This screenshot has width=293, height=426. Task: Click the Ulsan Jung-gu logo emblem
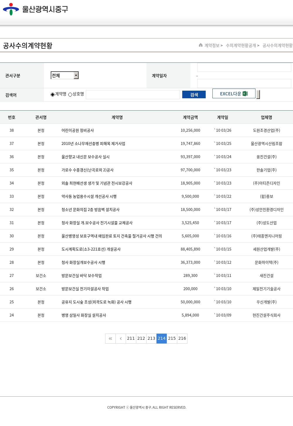coord(11,9)
